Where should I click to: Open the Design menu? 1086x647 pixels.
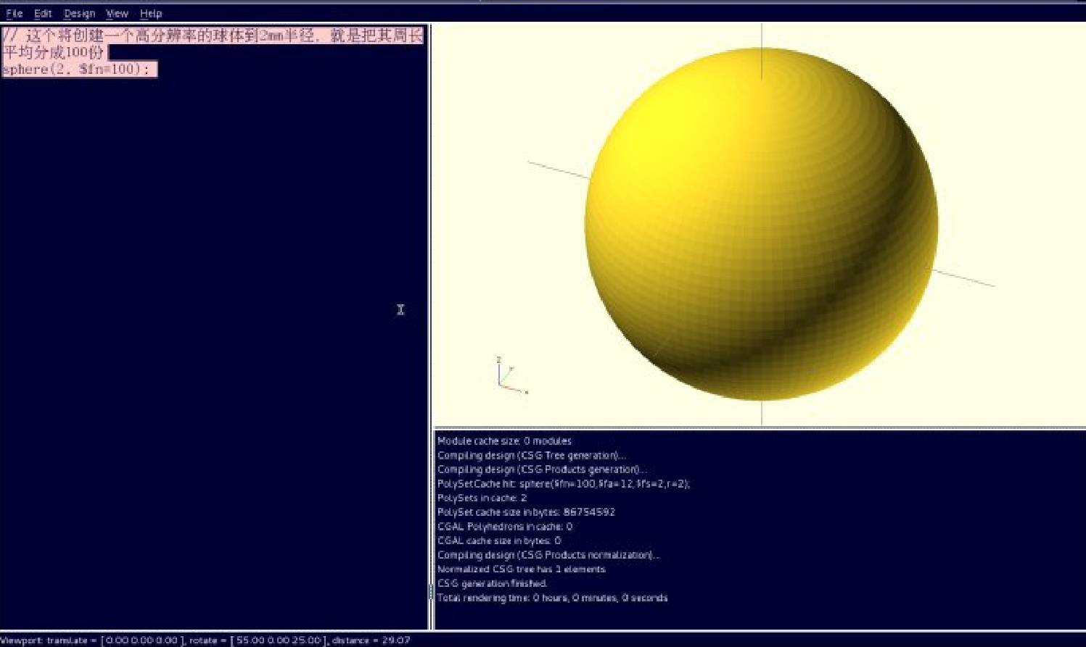tap(79, 13)
